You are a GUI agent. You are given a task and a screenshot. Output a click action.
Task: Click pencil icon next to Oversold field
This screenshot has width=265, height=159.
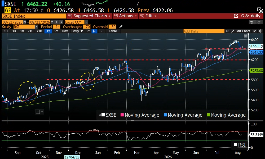point(121,27)
